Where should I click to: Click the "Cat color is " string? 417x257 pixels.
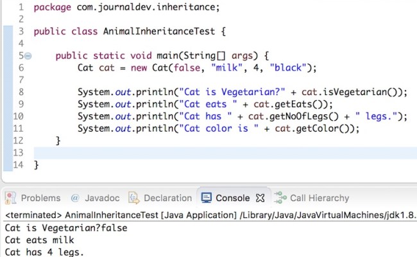coord(219,128)
